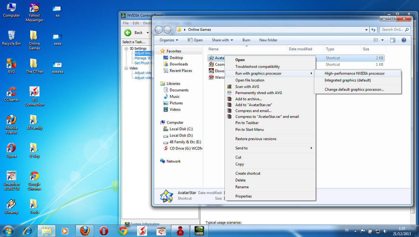This screenshot has height=237, width=419.
Task: Choose Integrated graphics (default)
Action: click(x=357, y=80)
